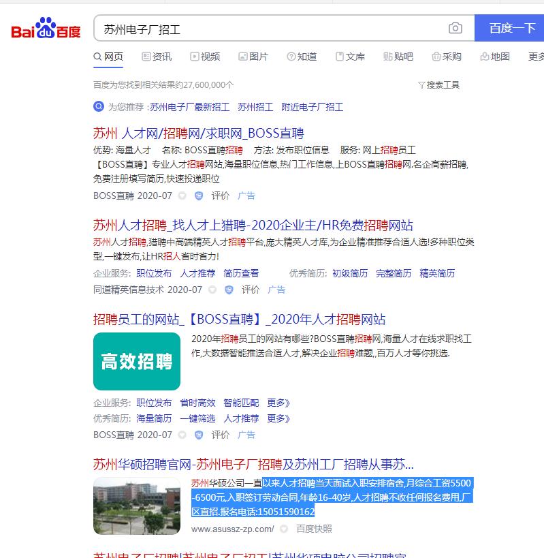Click the 百度一下 search button

coord(509,28)
